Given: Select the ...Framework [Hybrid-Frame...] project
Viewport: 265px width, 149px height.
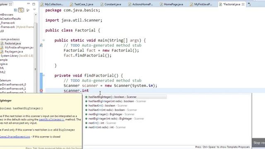Looking at the screenshot, I should click(17, 27).
